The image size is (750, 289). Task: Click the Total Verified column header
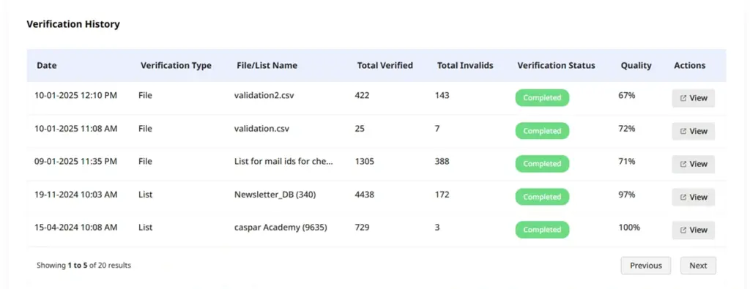385,65
